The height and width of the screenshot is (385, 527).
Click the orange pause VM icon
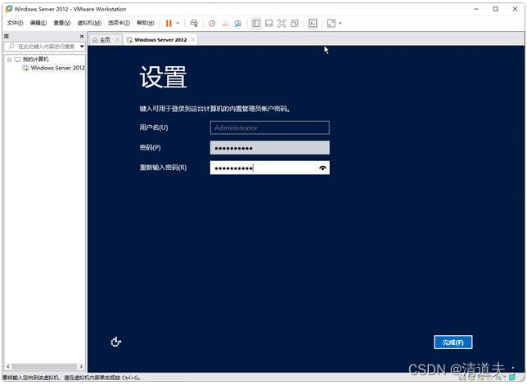169,23
